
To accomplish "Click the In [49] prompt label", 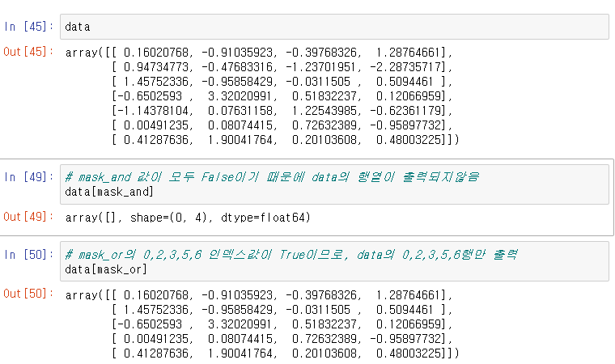I will [x=28, y=177].
